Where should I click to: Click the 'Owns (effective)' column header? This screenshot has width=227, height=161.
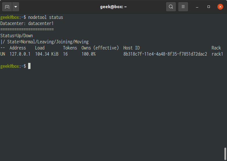click(100, 48)
